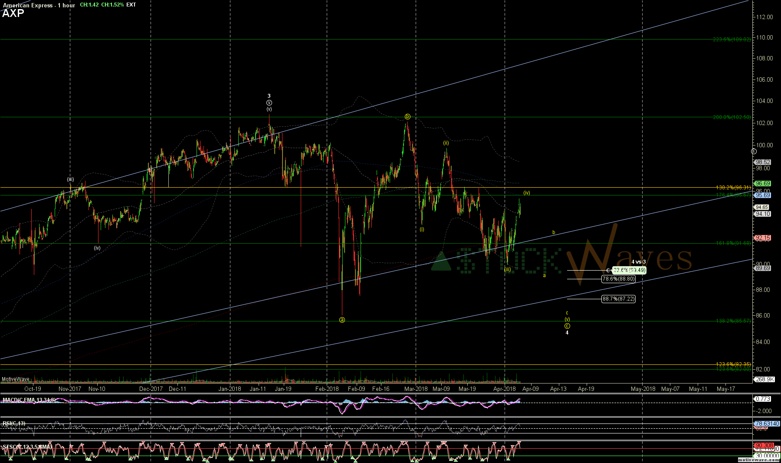Click the Dec-2017 date axis label
This screenshot has height=463, width=781.
[x=151, y=389]
